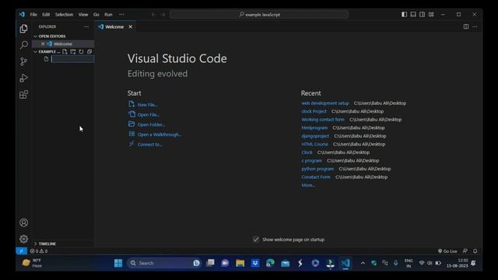Open errors and warnings status entry
Viewport: 498px width, 280px height.
(39, 251)
